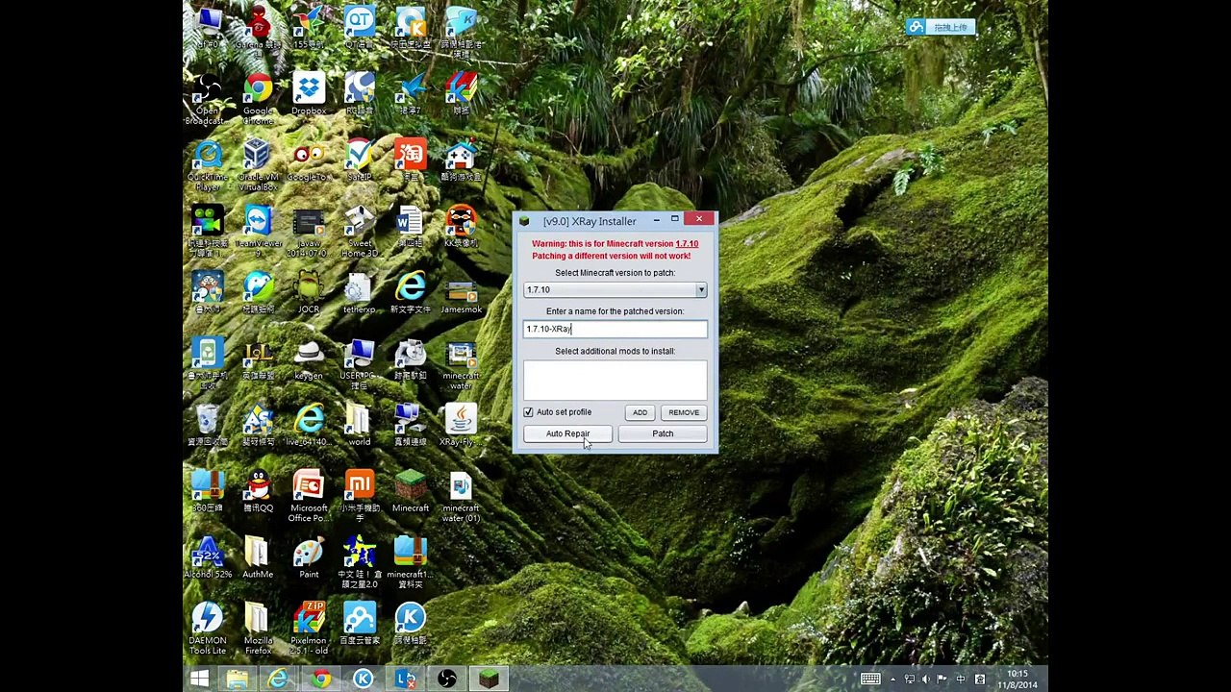This screenshot has height=692, width=1231.
Task: Select the Pixelmon 2.5.1 - old archive
Action: pos(309,628)
